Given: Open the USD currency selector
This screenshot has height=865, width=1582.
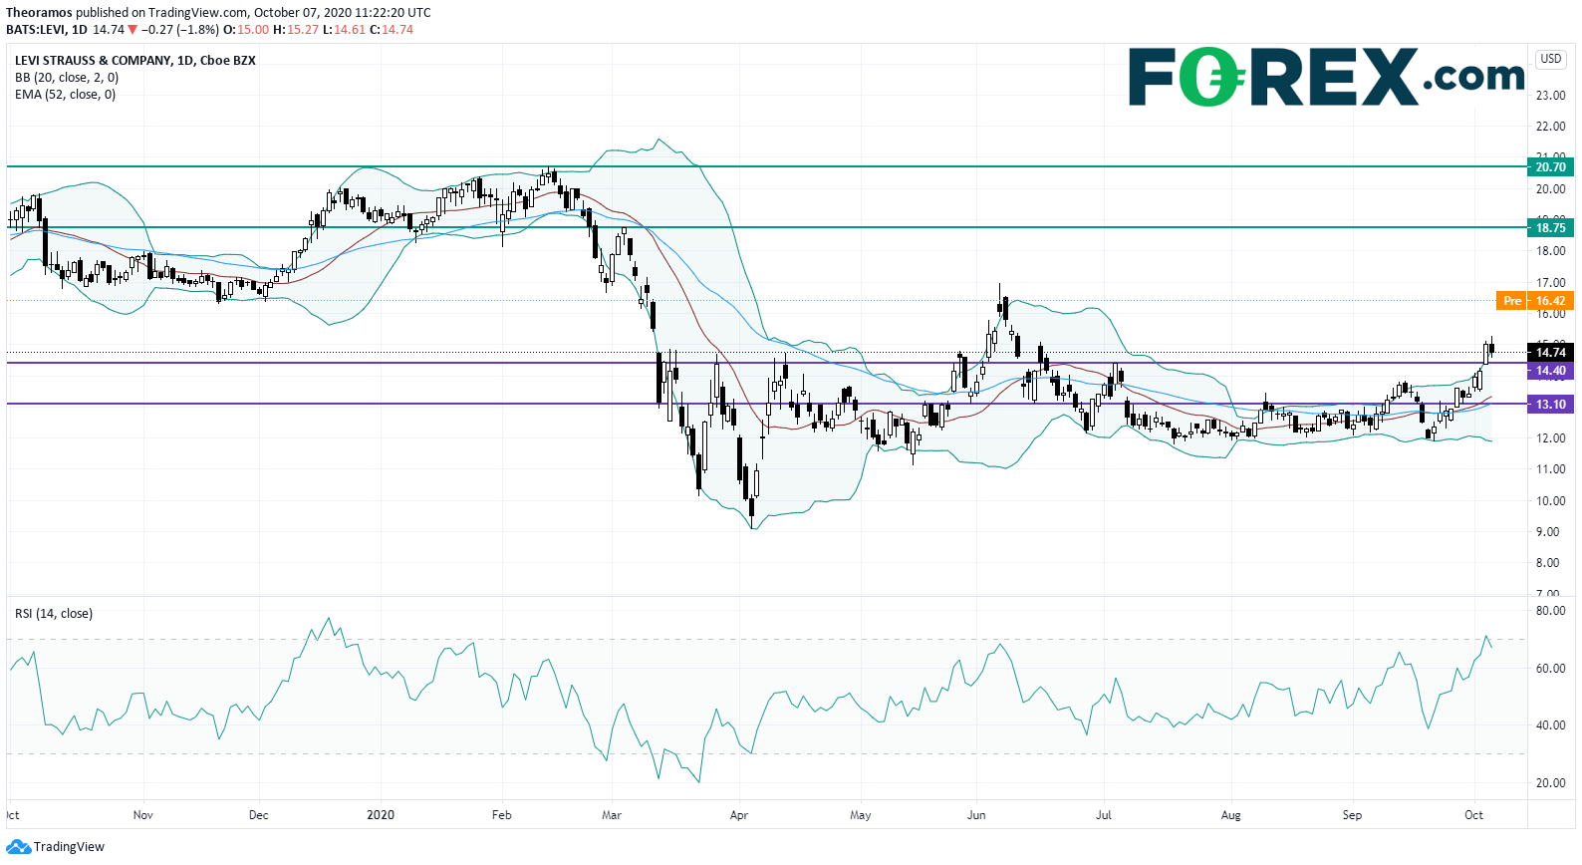Looking at the screenshot, I should click(x=1551, y=59).
